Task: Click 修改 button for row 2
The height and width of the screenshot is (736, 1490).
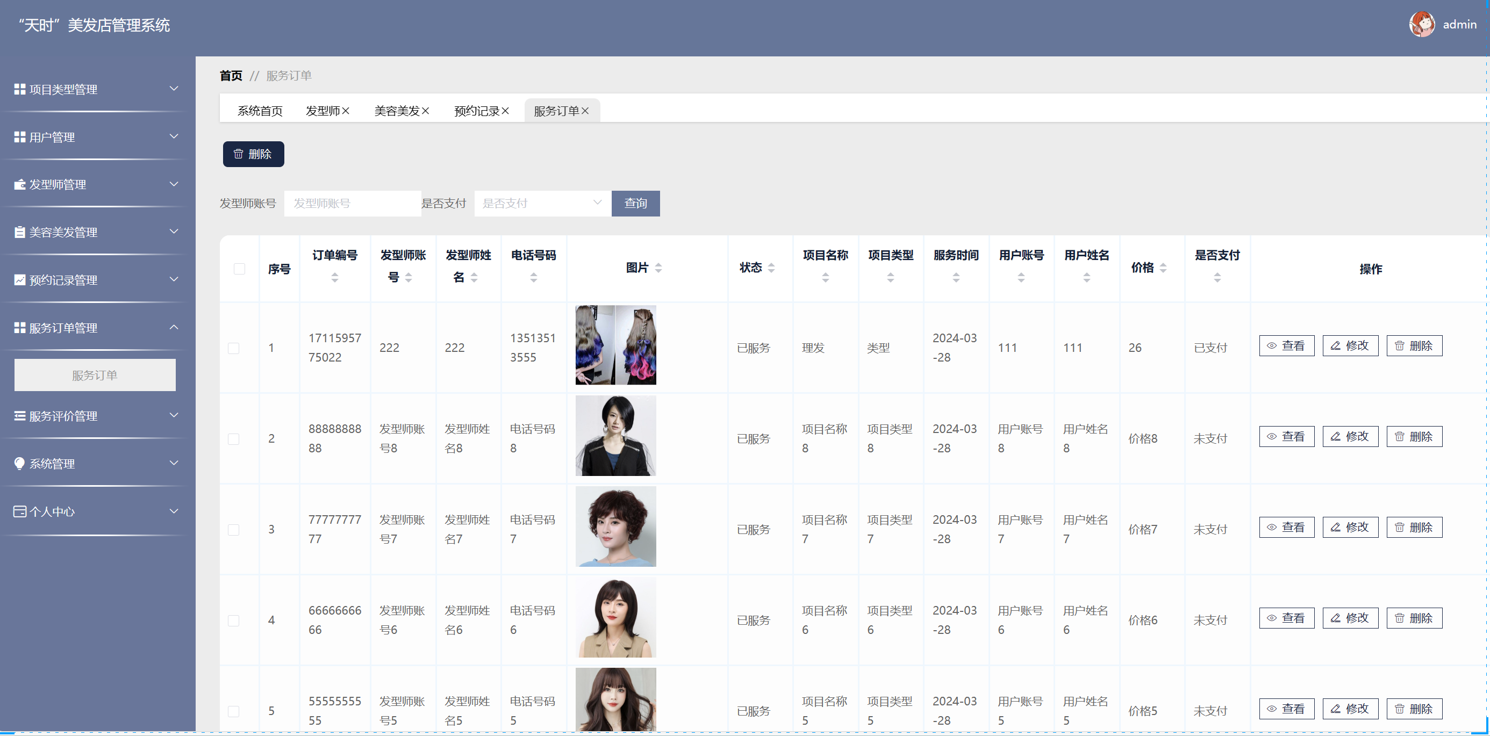Action: click(x=1350, y=437)
